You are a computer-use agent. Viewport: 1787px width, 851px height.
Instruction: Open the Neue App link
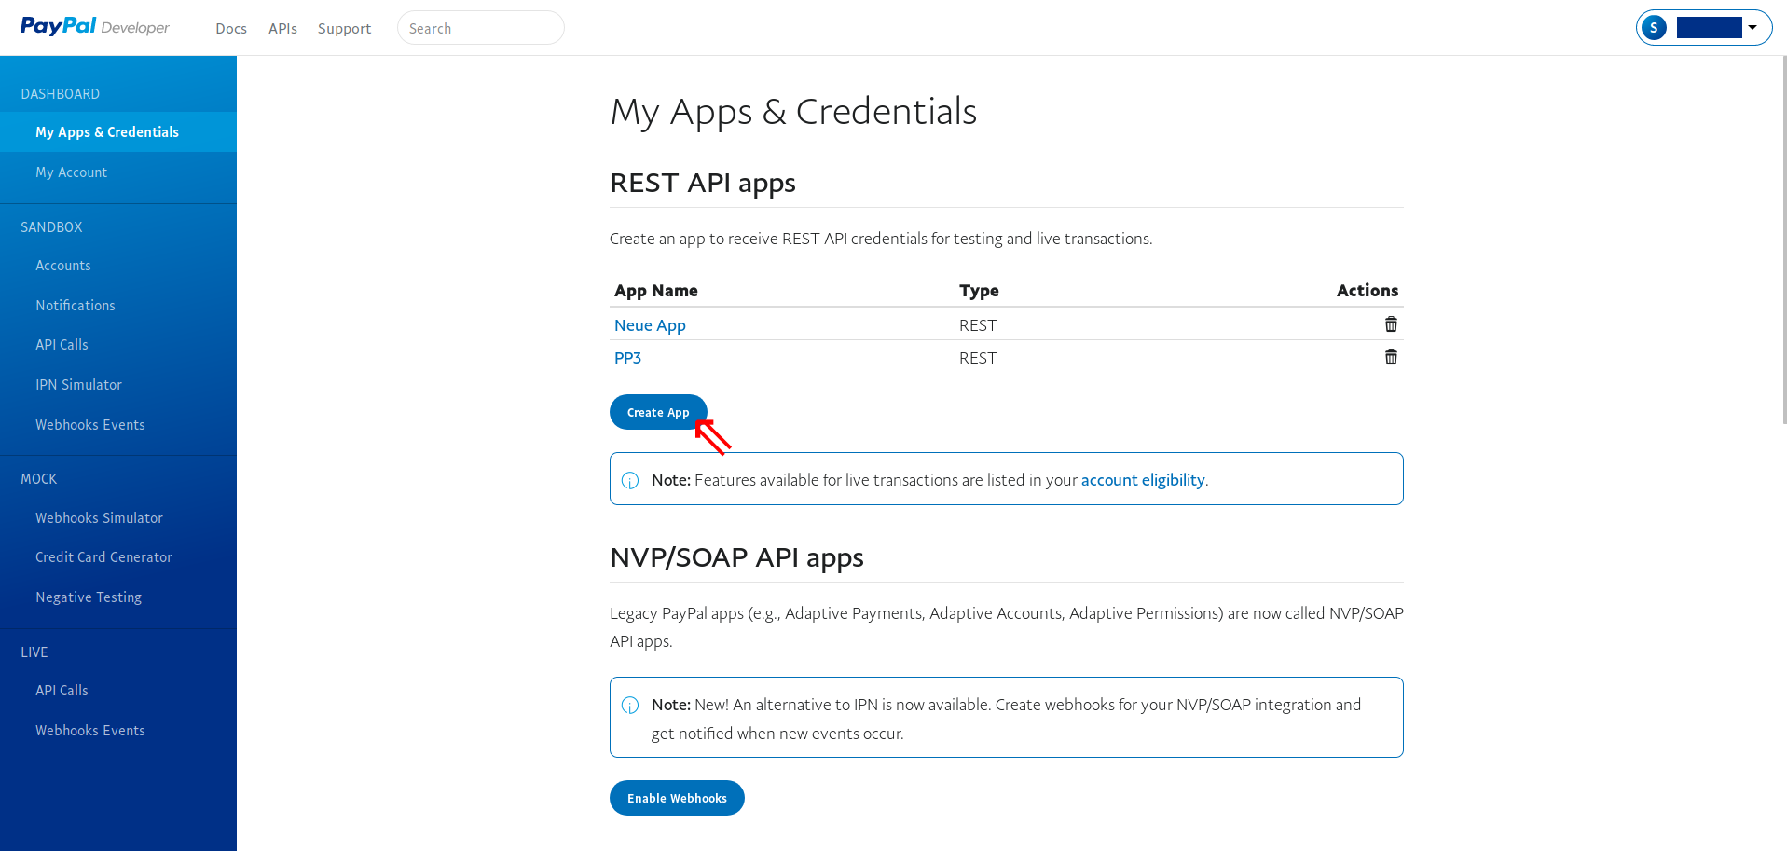[x=650, y=325]
